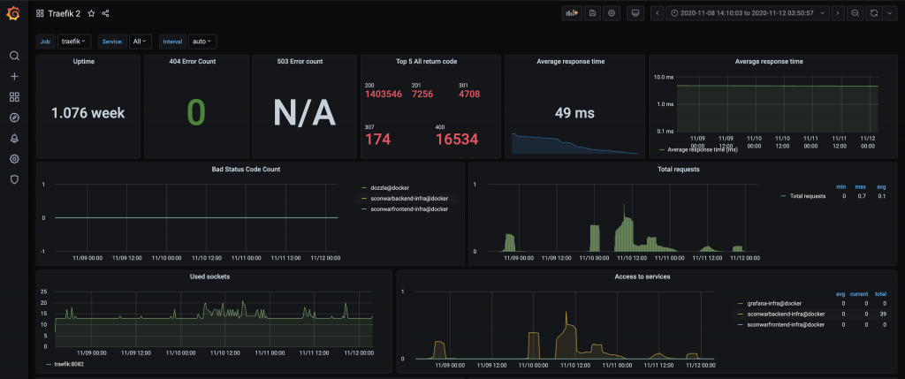Share the dashboard via share icon
905x379 pixels.
(x=106, y=13)
